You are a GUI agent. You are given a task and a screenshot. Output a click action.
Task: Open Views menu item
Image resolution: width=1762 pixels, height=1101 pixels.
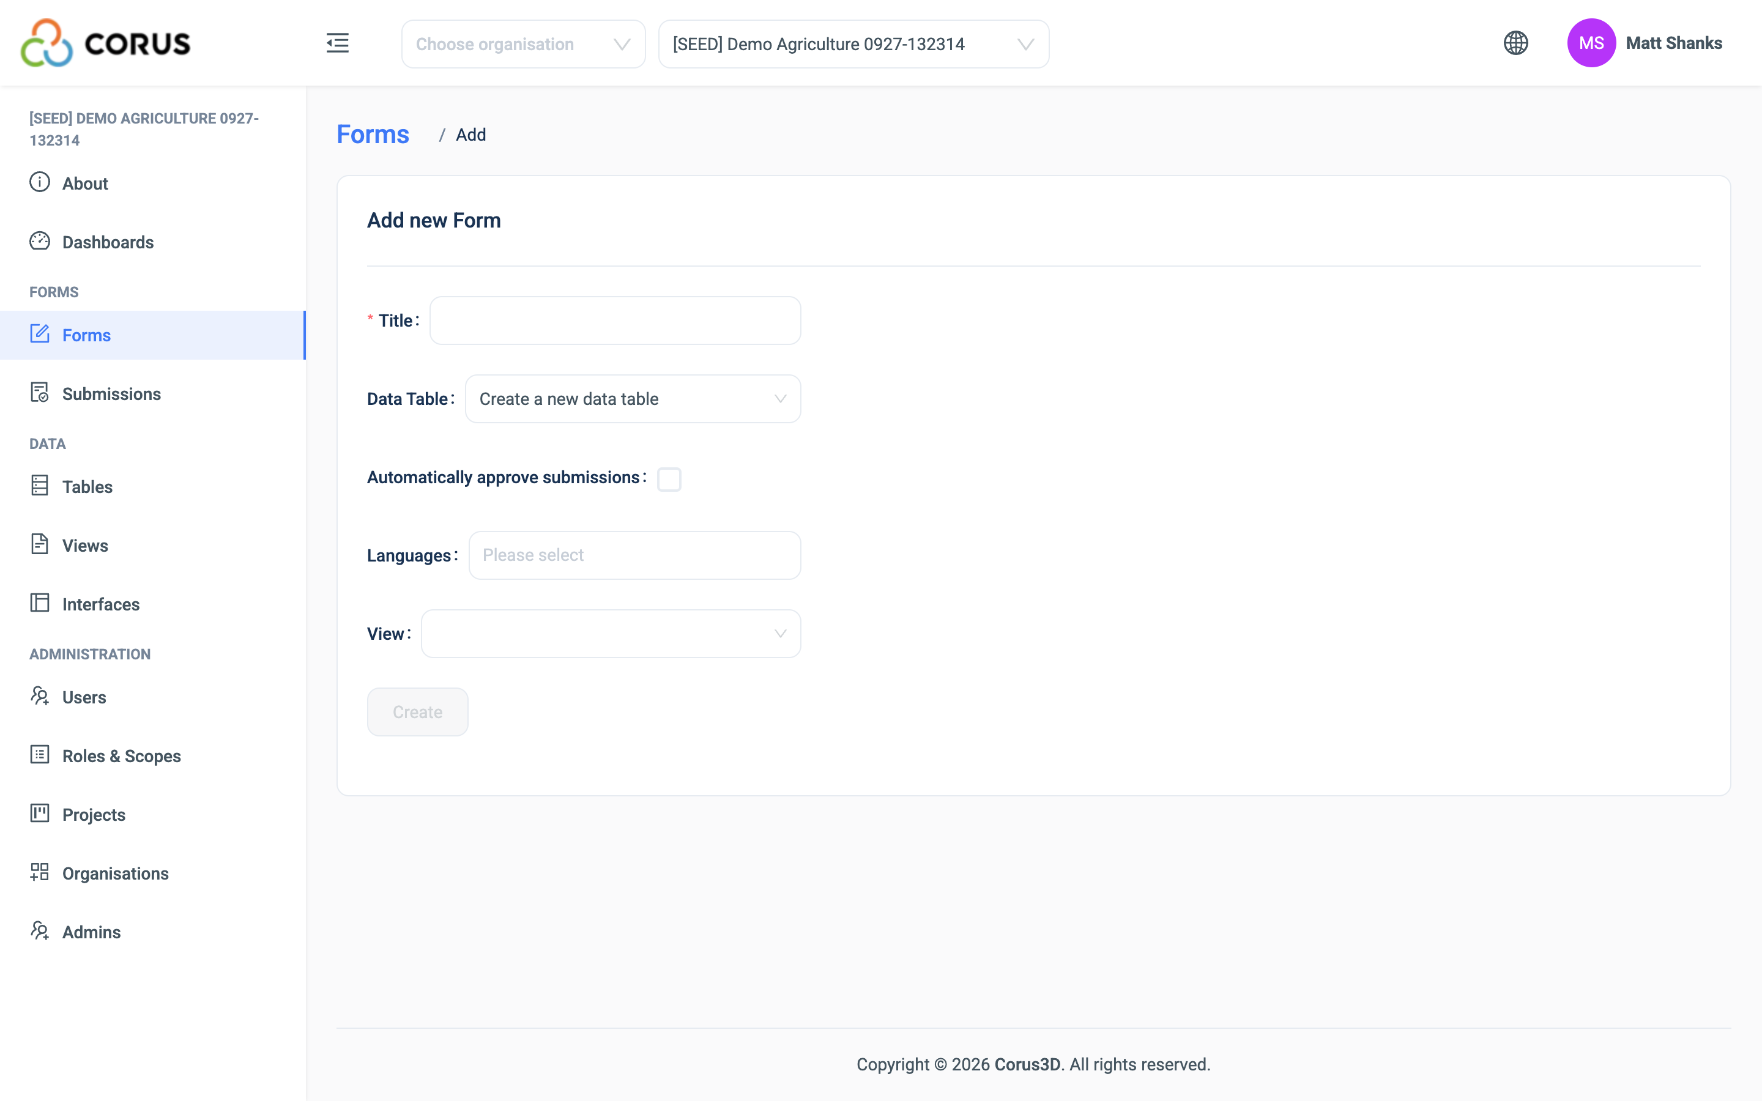click(153, 546)
